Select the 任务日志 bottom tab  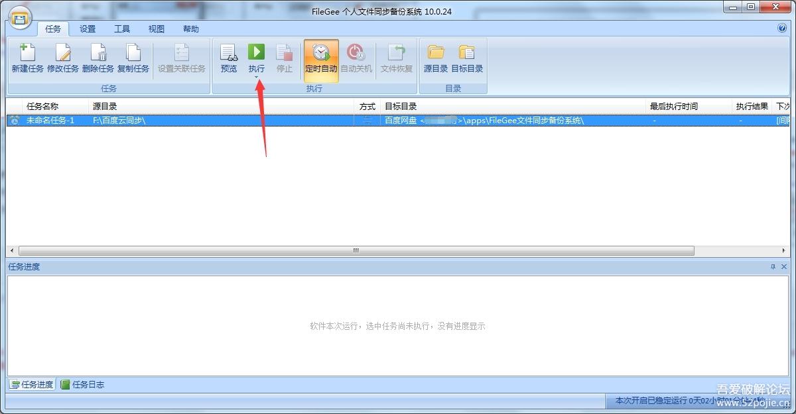tap(82, 384)
